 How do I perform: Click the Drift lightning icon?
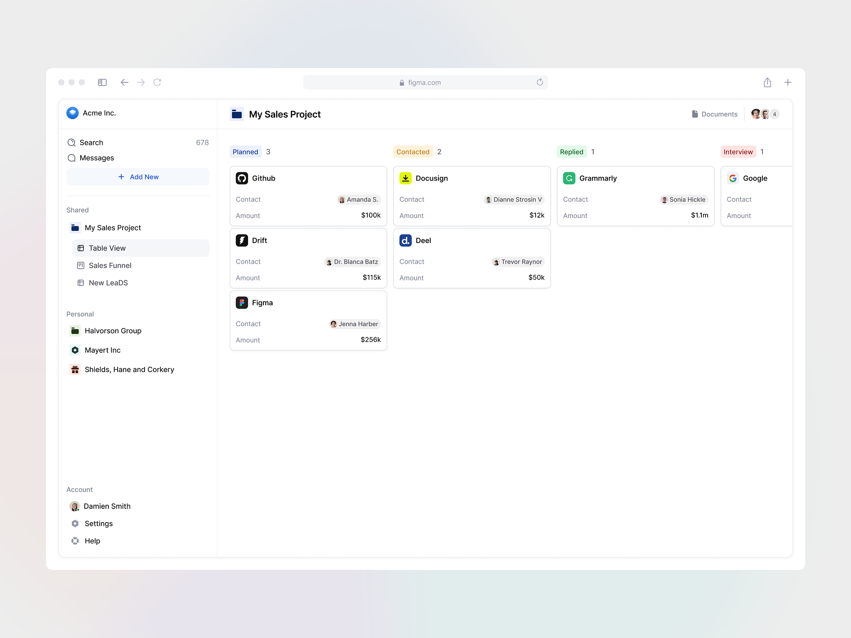tap(242, 240)
